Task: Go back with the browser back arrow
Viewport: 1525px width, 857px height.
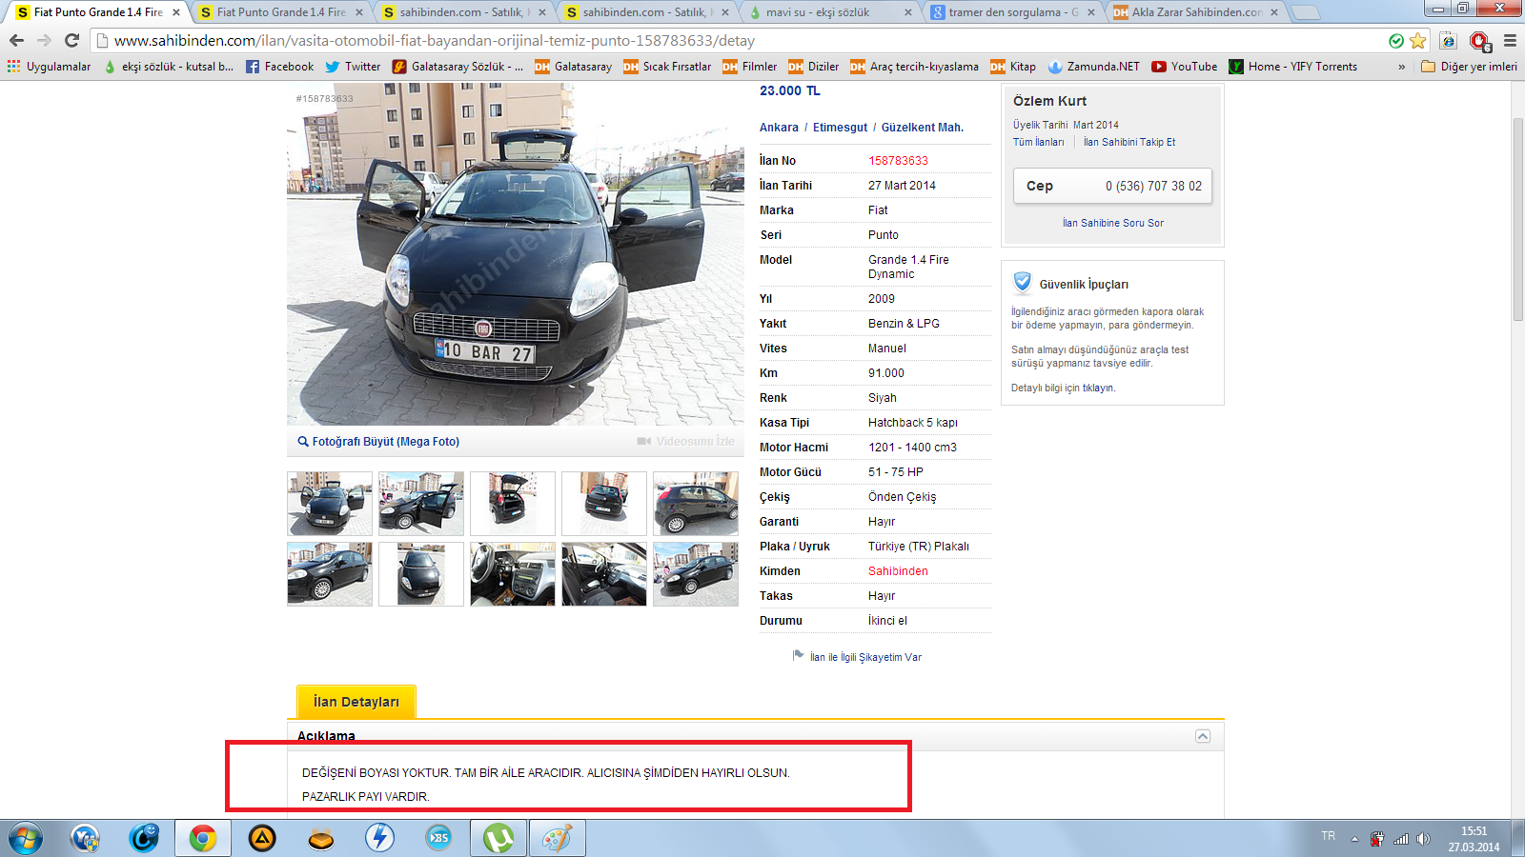Action: pyautogui.click(x=16, y=41)
